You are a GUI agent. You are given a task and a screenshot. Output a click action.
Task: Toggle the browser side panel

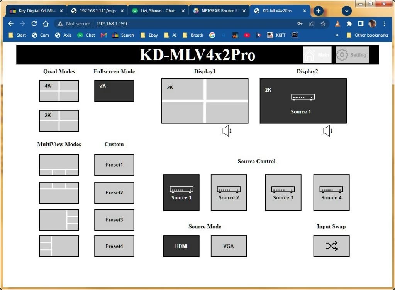point(361,24)
